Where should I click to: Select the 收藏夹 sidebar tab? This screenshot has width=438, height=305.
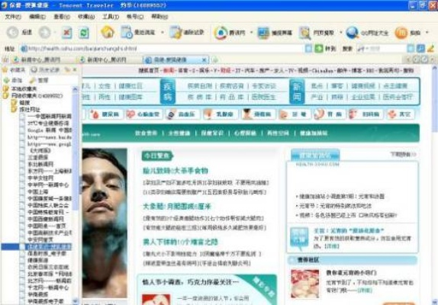(14, 69)
